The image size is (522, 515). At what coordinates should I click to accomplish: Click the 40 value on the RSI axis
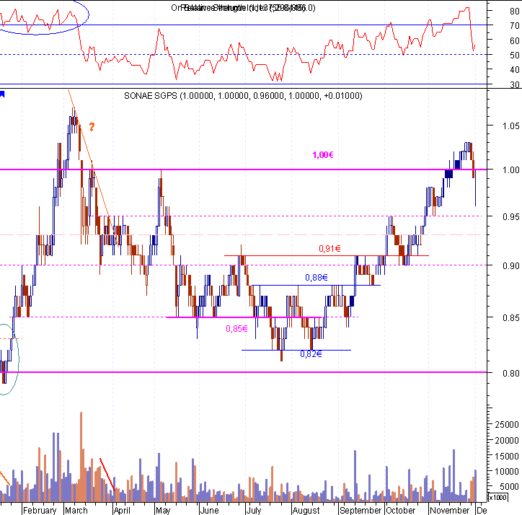coord(514,70)
